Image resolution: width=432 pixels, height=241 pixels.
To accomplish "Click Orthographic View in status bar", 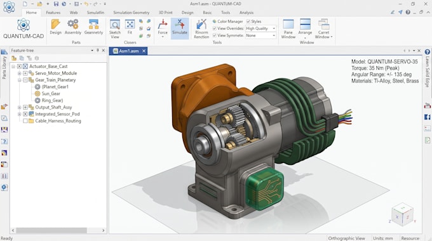I will [346, 238].
